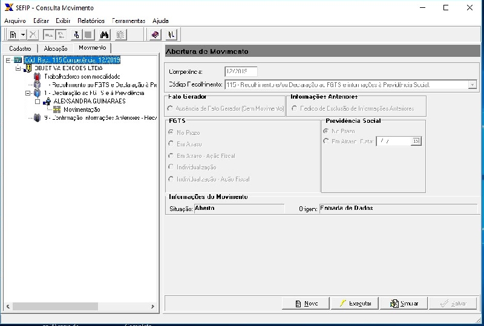The image size is (484, 326).
Task: Select the Trabalhadores sem modalidade tree row
Action: (x=82, y=77)
